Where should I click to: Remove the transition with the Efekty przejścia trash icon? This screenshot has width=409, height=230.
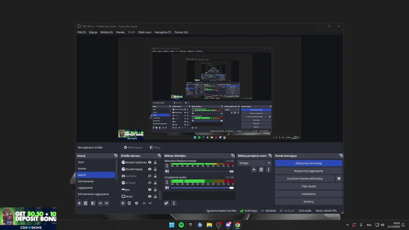tap(261, 170)
